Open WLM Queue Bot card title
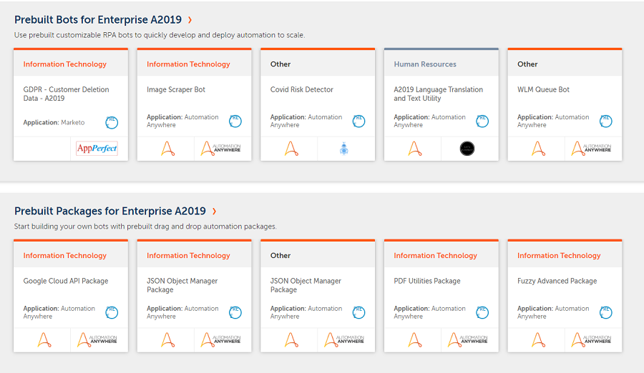Image resolution: width=644 pixels, height=373 pixels. pos(543,89)
